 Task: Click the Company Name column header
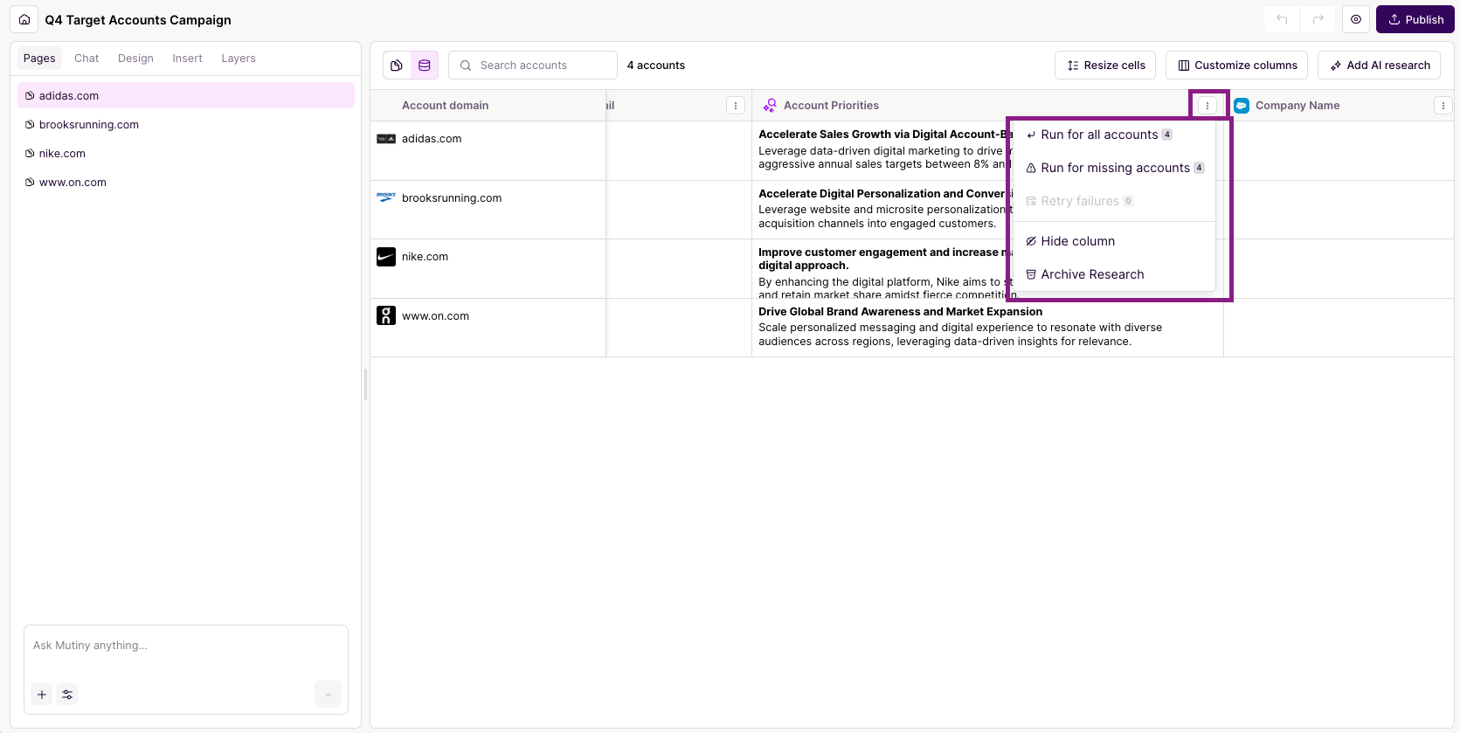[1297, 106]
